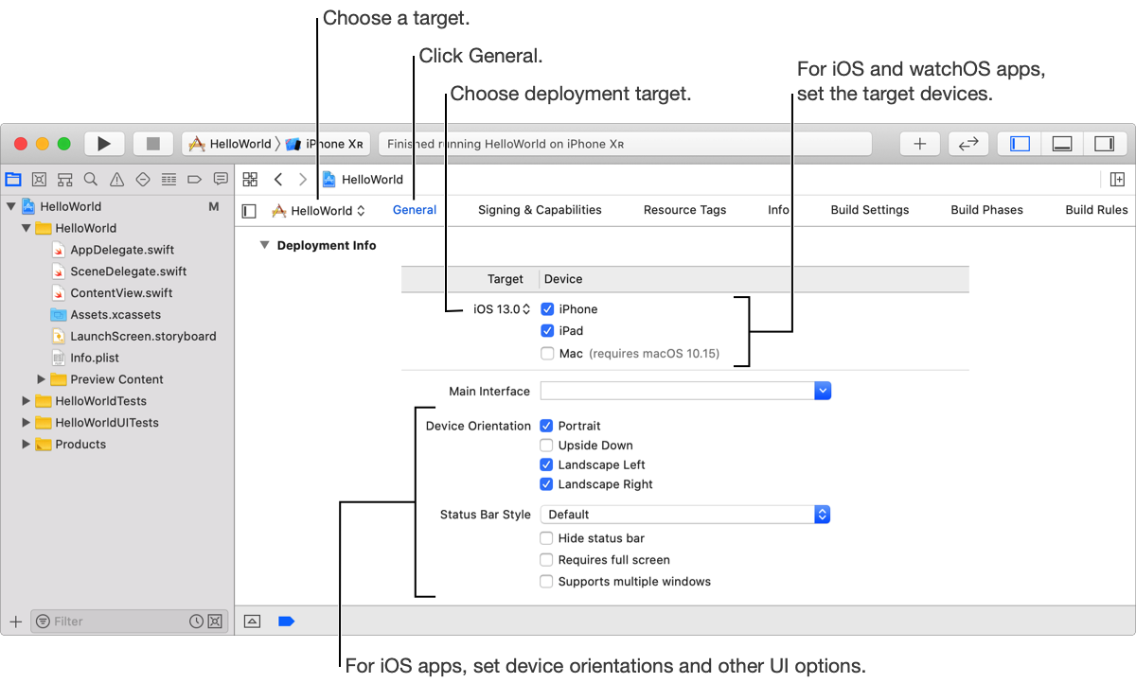Open the Main Interface combo box arrow

823,391
